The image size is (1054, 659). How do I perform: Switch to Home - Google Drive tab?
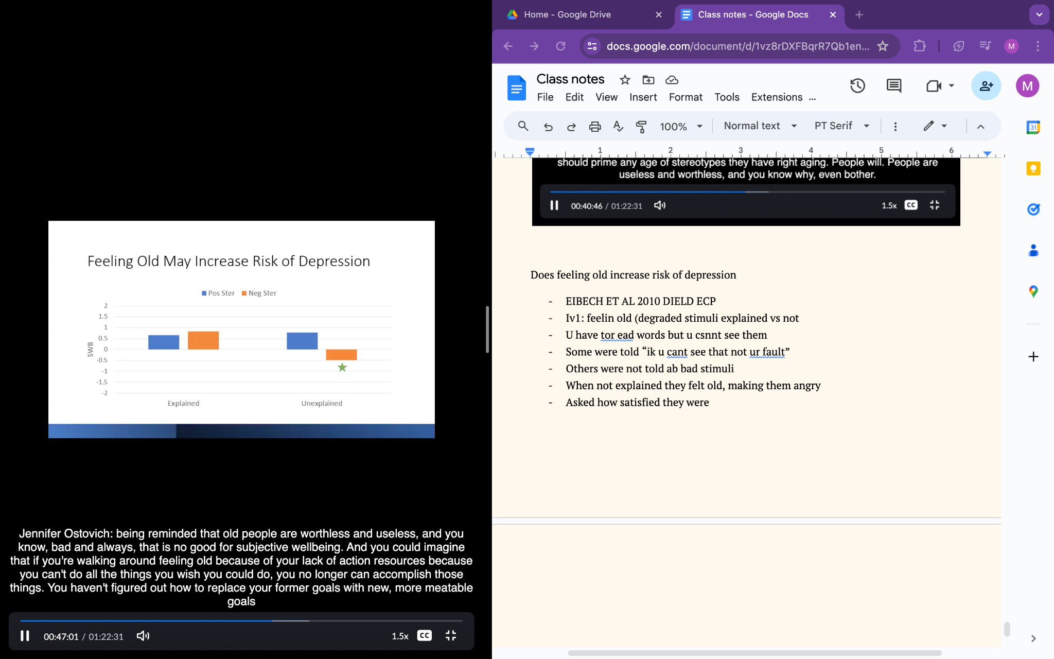(x=567, y=14)
